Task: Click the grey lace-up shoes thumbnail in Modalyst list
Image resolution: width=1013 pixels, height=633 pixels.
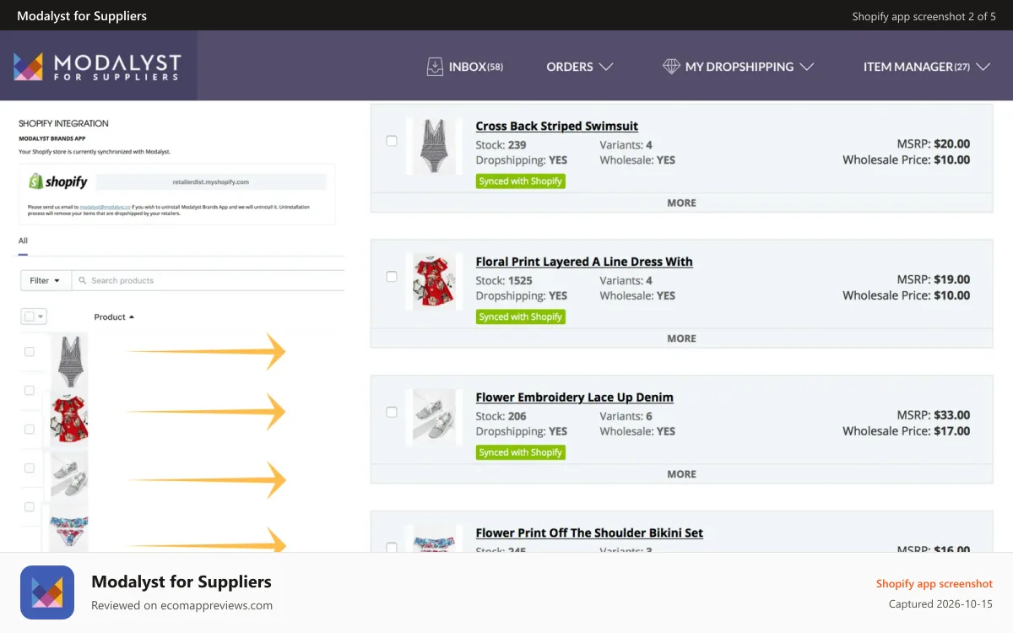Action: coord(434,417)
